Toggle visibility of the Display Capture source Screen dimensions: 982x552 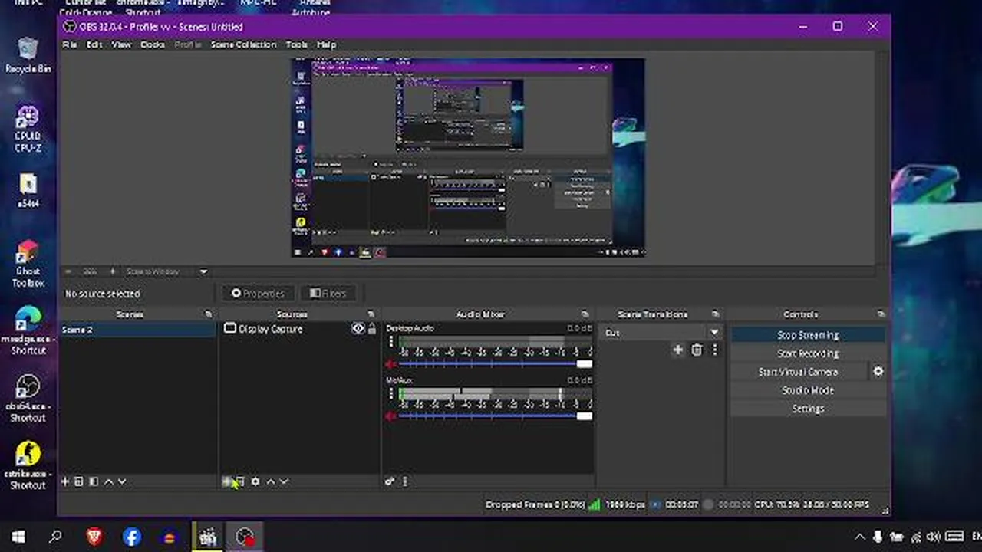tap(358, 329)
